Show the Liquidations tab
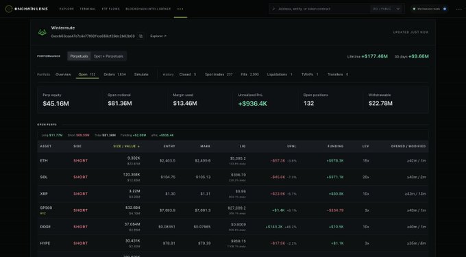 [x=280, y=75]
